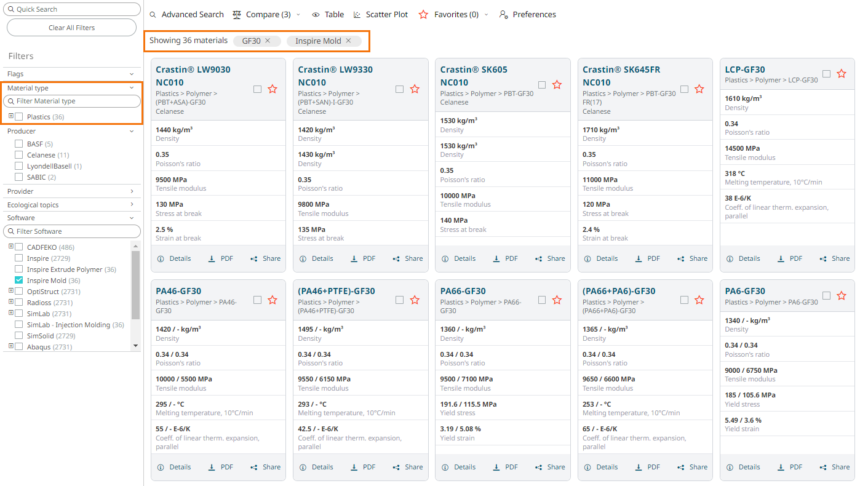Focus the Filter Software field

pyautogui.click(x=72, y=231)
